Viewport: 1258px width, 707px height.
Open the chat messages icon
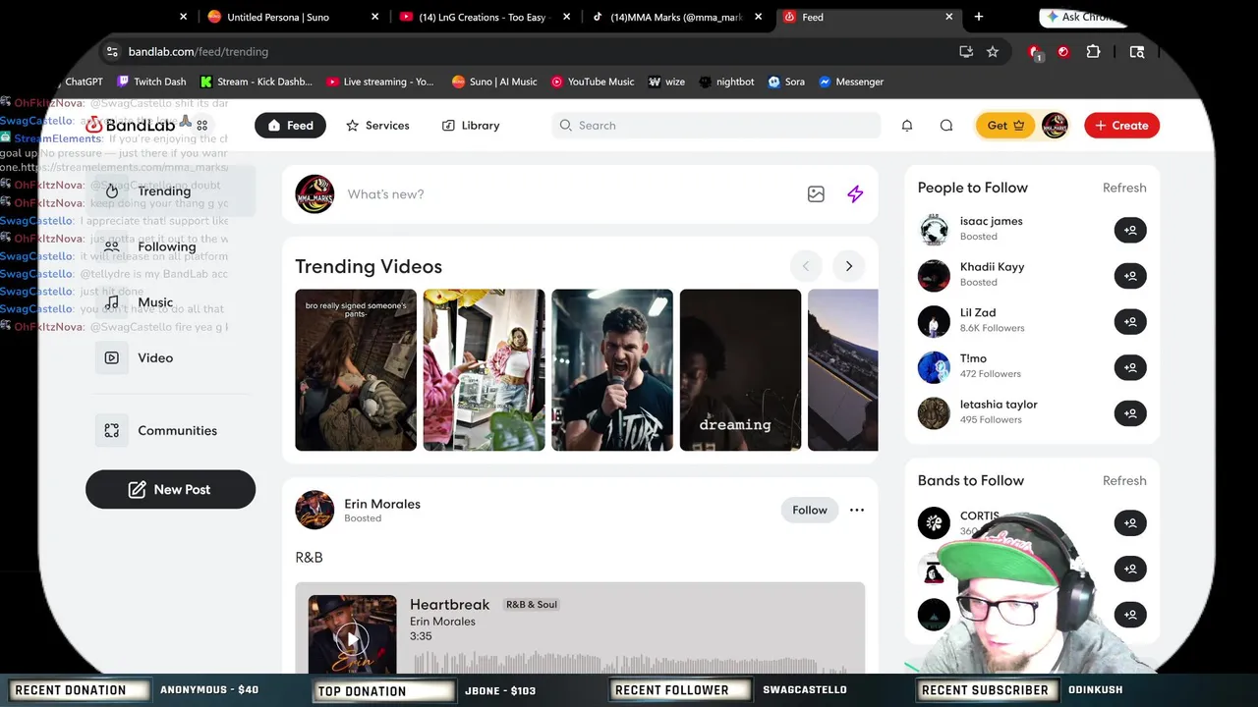click(946, 126)
